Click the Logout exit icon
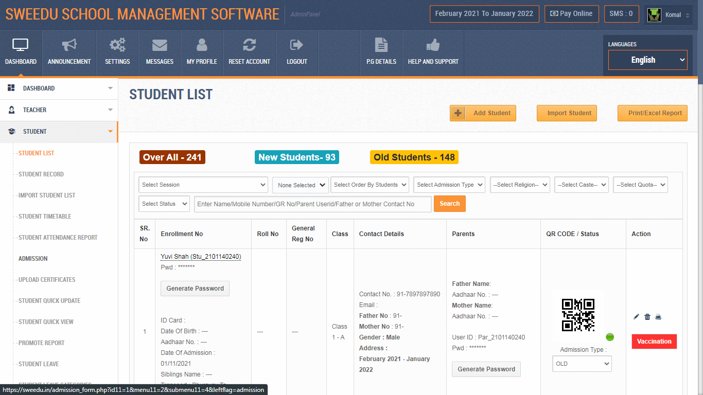Screen dimensions: 703x395 pyautogui.click(x=296, y=46)
